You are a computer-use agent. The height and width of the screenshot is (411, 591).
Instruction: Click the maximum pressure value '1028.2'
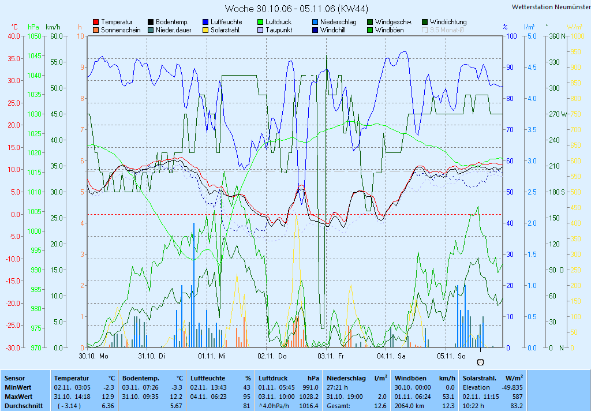pyautogui.click(x=309, y=397)
